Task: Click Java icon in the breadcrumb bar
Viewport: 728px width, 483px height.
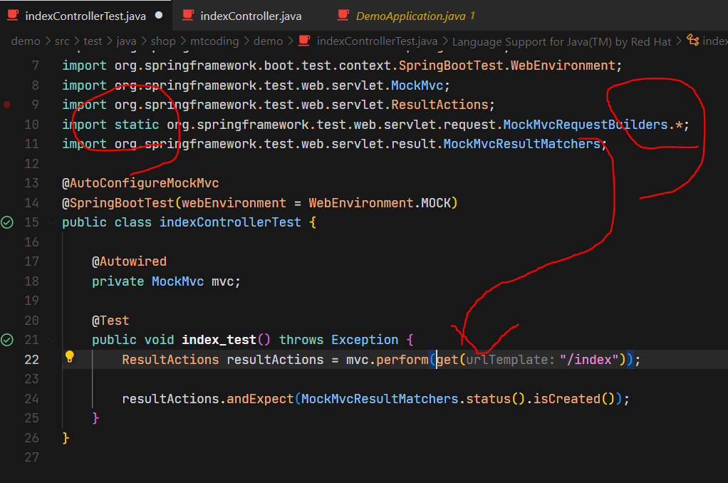Action: coord(305,41)
